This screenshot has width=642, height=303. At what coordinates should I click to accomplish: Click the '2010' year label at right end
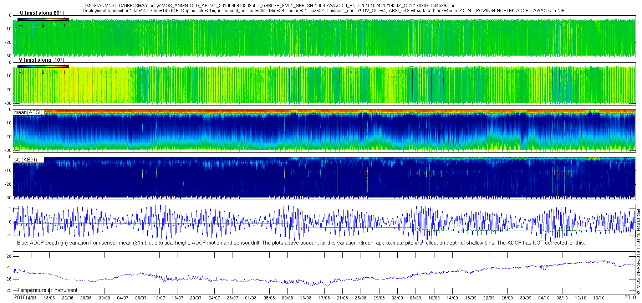tap(630, 297)
